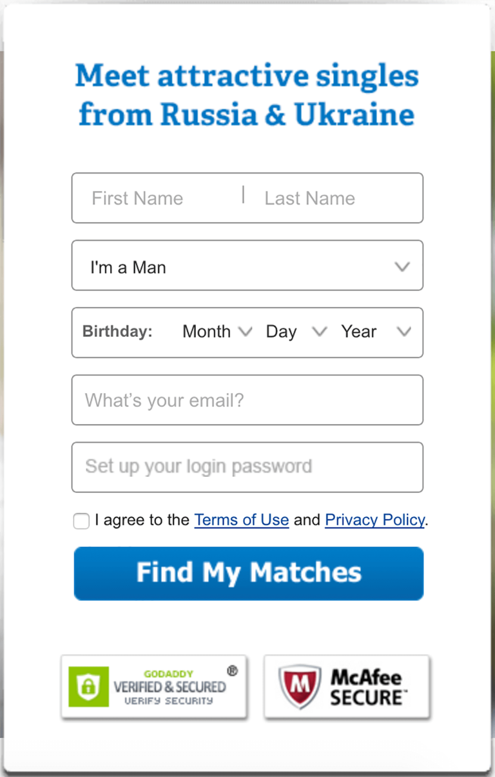The height and width of the screenshot is (777, 495).
Task: Focus the Last Name field
Action: pyautogui.click(x=334, y=198)
